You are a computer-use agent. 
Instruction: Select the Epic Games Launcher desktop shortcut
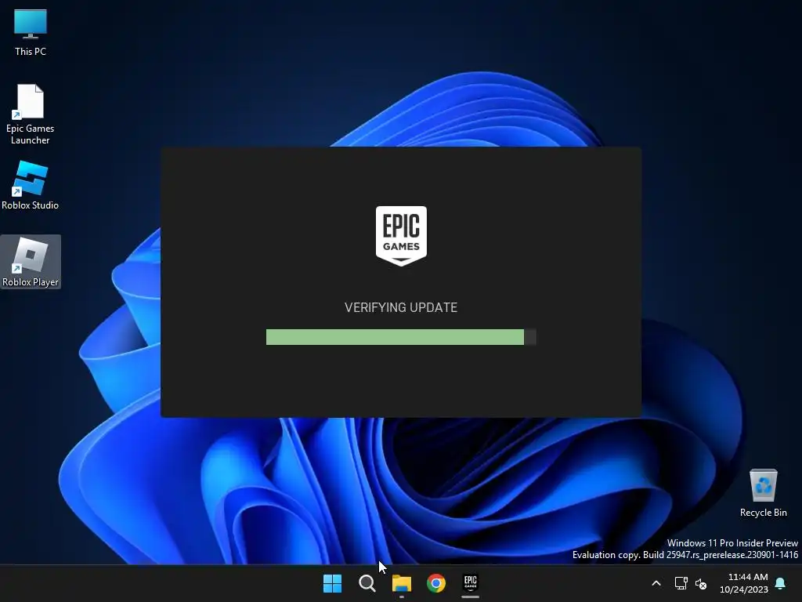click(31, 114)
